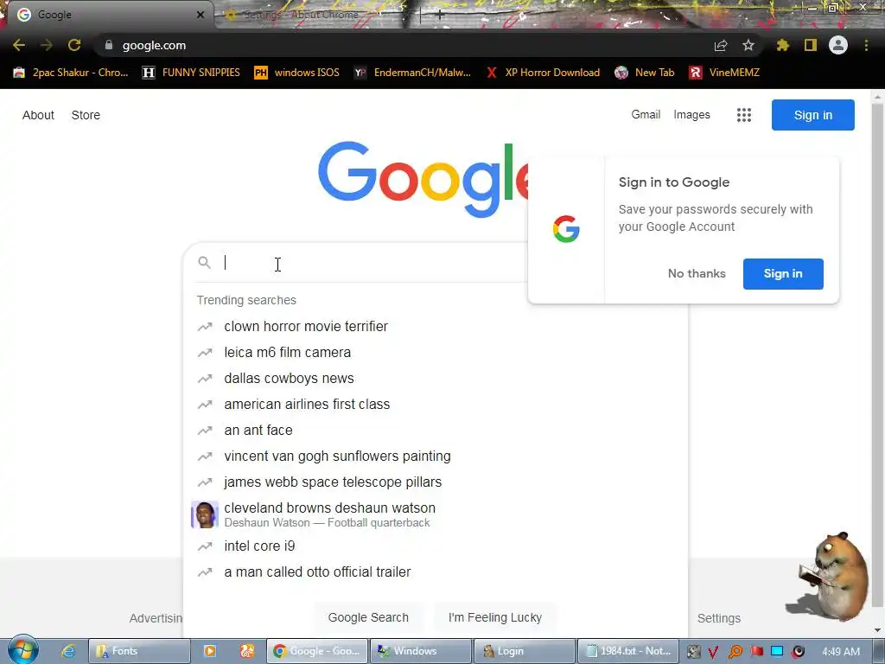Bookmark this page with the star icon

point(748,45)
